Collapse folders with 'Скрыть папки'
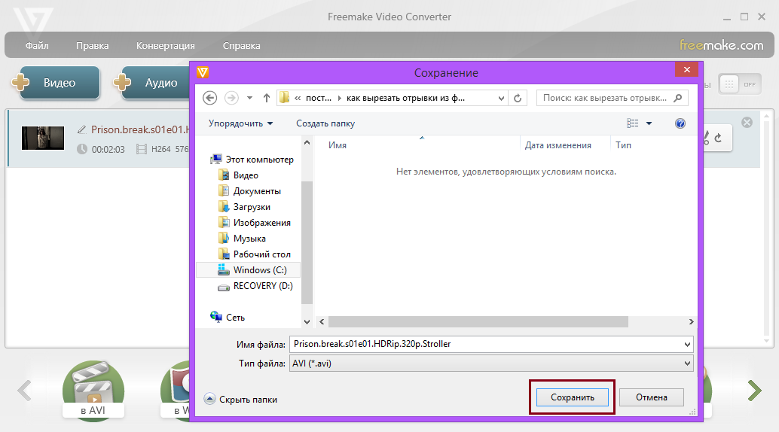The width and height of the screenshot is (779, 432). pos(241,400)
